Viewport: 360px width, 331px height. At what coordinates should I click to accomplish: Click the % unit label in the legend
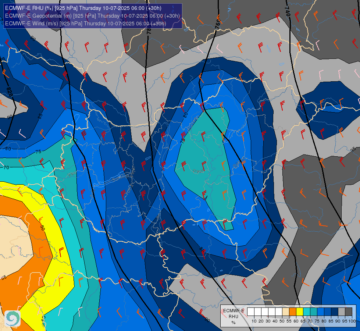point(234,323)
